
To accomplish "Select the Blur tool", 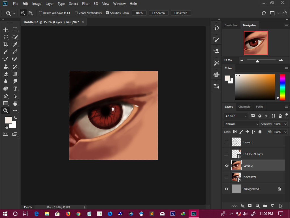I will tap(6, 81).
